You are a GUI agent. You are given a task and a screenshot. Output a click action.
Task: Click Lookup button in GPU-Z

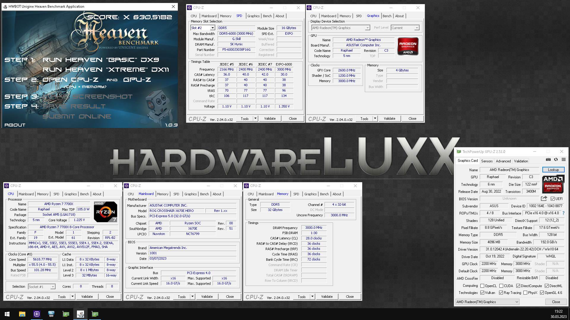click(553, 170)
